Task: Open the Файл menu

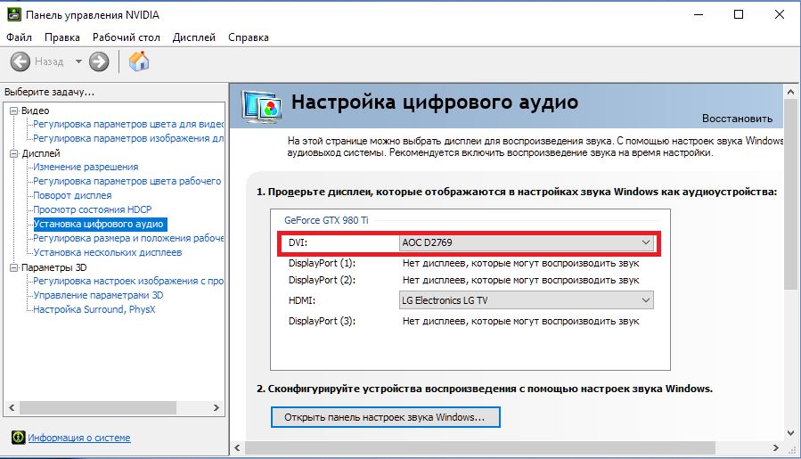Action: click(x=19, y=37)
